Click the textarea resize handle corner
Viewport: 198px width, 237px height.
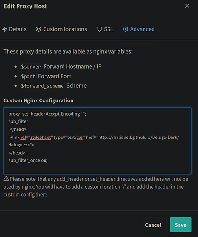(x=189, y=173)
